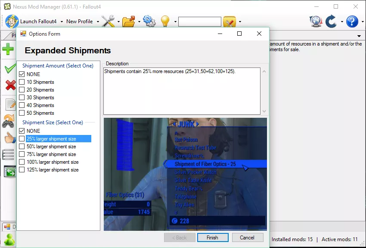Click the Fallout 4 preview screenshot image
Viewport: 366px width, 248px height.
pos(185,174)
